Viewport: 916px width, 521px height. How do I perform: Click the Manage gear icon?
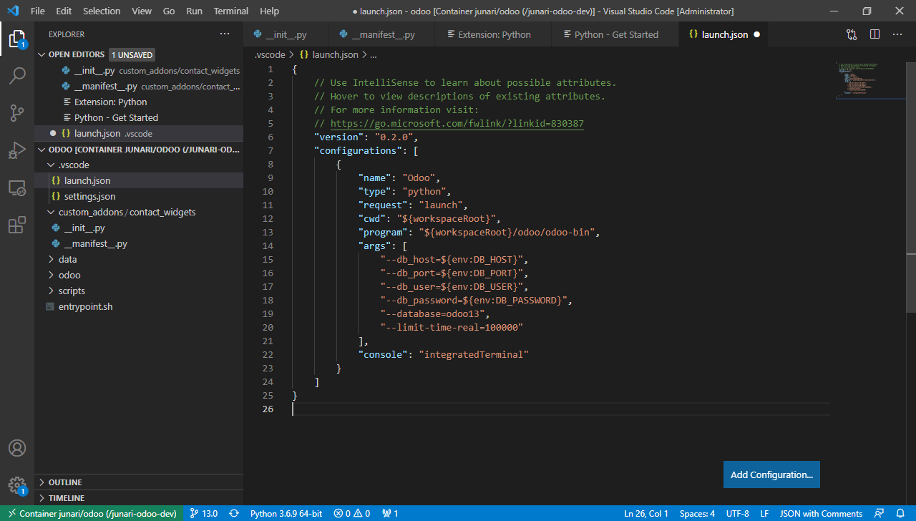[17, 485]
